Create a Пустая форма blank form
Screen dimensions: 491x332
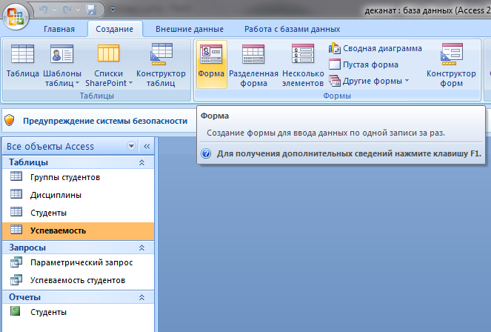tap(364, 64)
